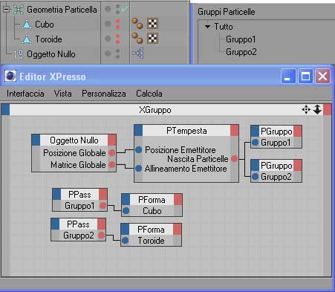Click Oggetto Nullo node red outputs corner

tap(112, 140)
